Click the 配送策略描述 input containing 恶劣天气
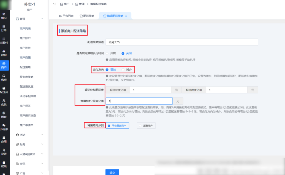285x175 pixels. [181, 42]
